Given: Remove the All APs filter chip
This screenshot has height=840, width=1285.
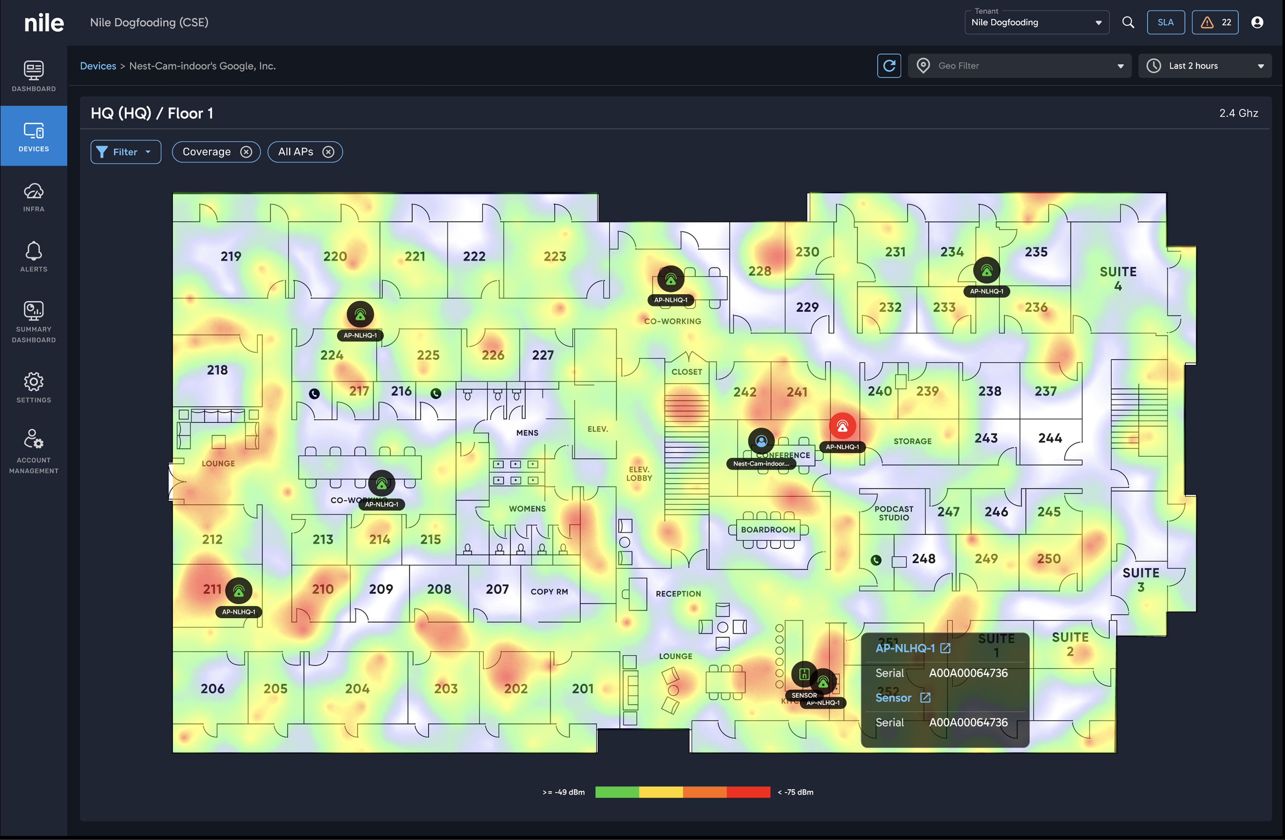Looking at the screenshot, I should [x=328, y=152].
